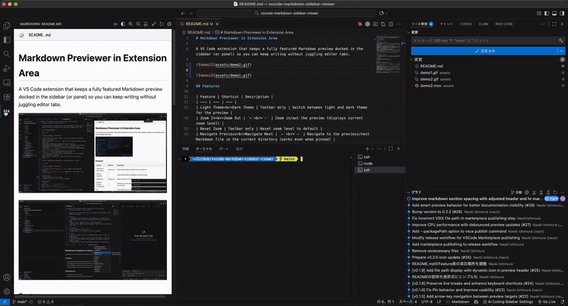568x306 pixels.
Task: Switch to the チャット tab
Action: tap(447, 24)
